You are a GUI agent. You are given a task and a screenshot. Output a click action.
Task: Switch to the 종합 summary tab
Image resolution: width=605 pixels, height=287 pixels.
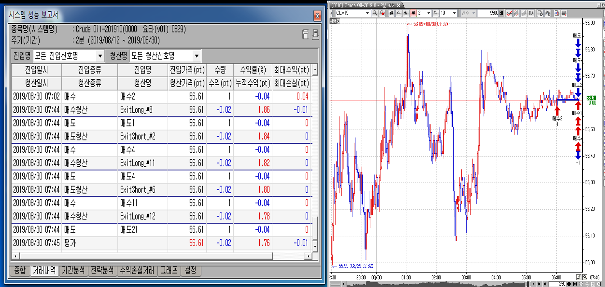[x=20, y=271]
